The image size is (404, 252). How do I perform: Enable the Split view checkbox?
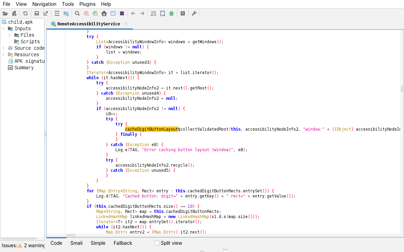click(x=157, y=243)
